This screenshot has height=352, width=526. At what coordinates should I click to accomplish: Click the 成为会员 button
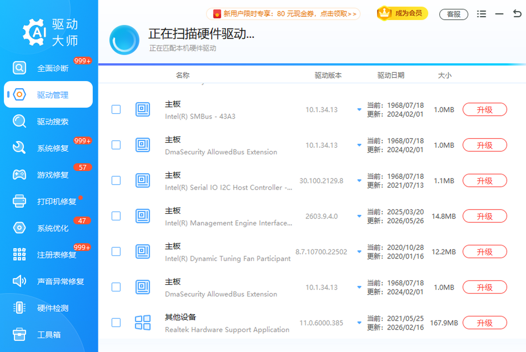point(403,14)
